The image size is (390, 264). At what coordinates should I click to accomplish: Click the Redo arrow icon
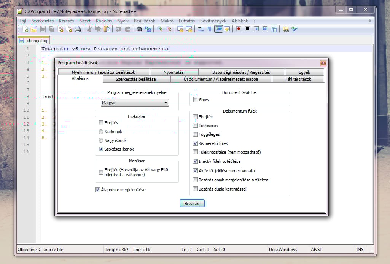click(x=127, y=29)
